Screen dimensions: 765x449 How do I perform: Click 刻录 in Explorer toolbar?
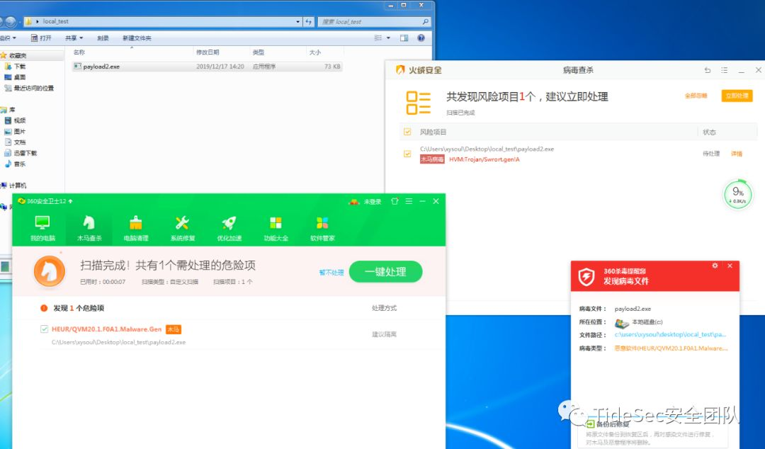[x=103, y=38]
